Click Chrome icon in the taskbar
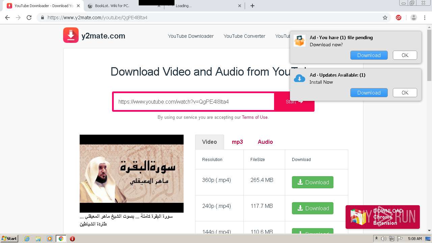This screenshot has width=432, height=243. click(61, 239)
